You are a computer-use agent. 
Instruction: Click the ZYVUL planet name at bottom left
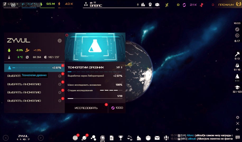tap(23, 136)
